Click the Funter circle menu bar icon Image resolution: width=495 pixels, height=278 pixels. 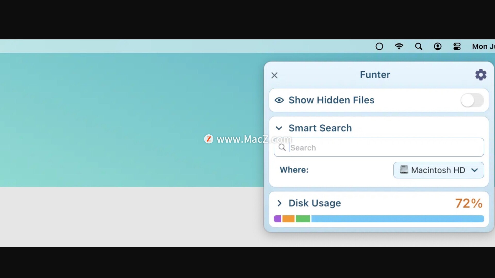(x=379, y=46)
